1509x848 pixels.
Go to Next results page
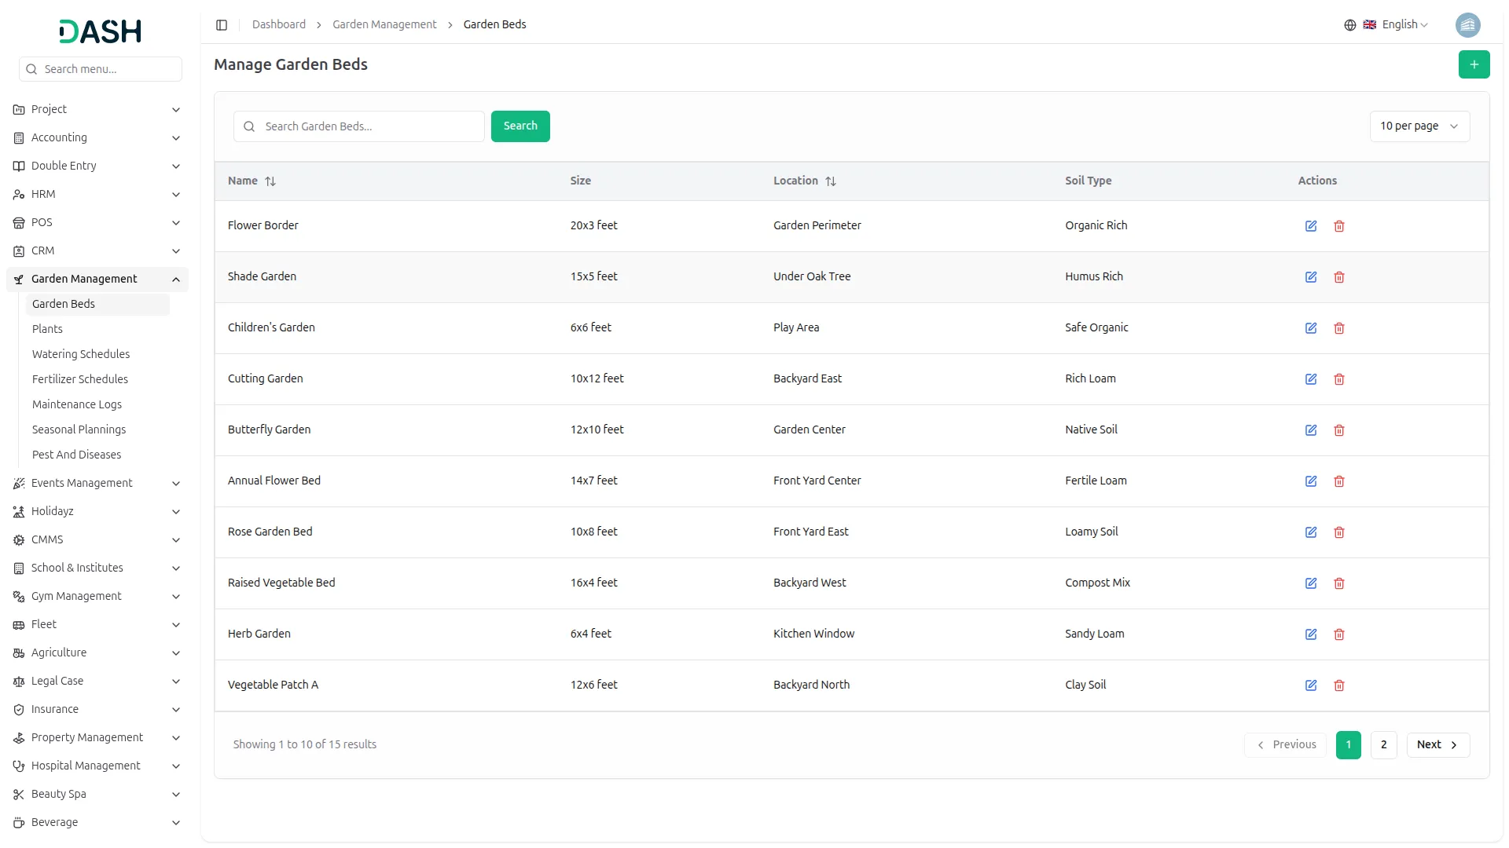tap(1437, 745)
